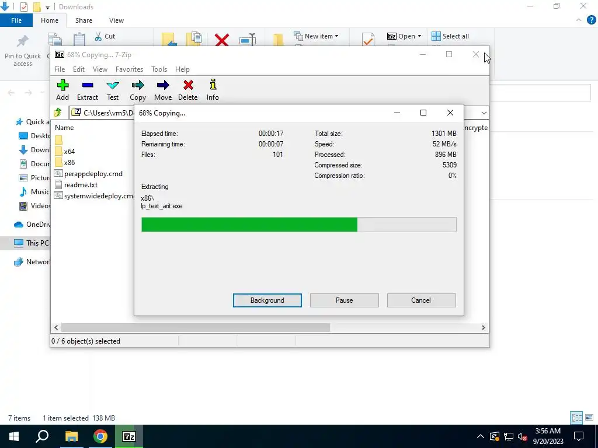Collapse the Explorer ribbon with chevron
Image resolution: width=598 pixels, height=448 pixels.
pos(579,20)
